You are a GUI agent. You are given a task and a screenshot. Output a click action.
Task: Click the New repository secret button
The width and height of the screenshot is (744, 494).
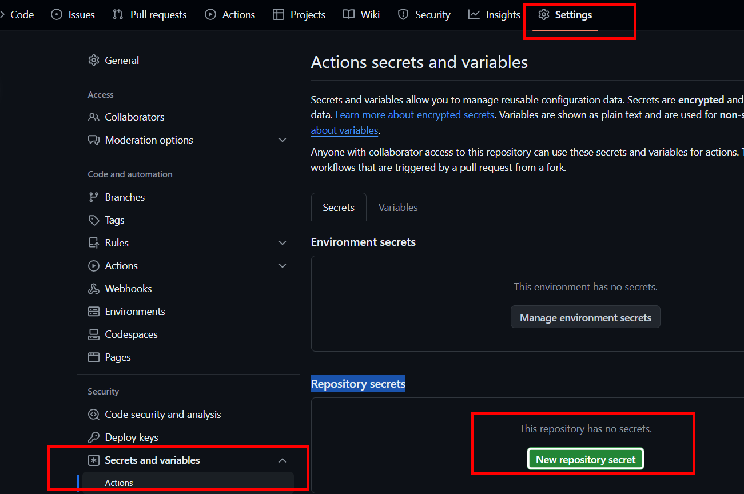[x=586, y=459]
